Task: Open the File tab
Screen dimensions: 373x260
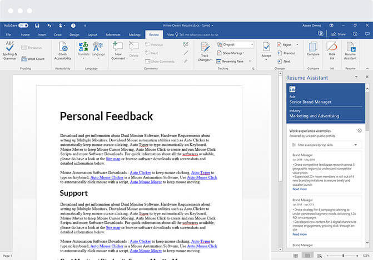Action: coord(8,34)
